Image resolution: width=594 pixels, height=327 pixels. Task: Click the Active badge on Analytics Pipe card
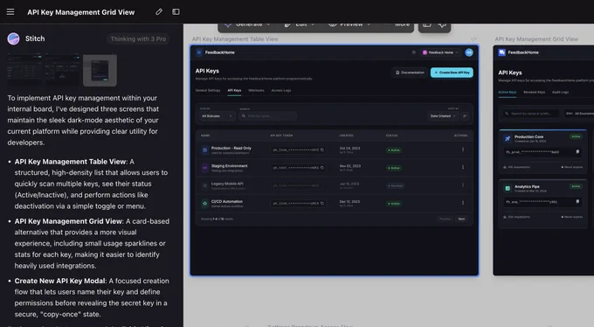point(576,186)
